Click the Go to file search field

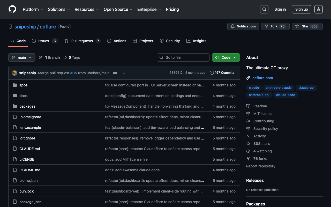(183, 57)
